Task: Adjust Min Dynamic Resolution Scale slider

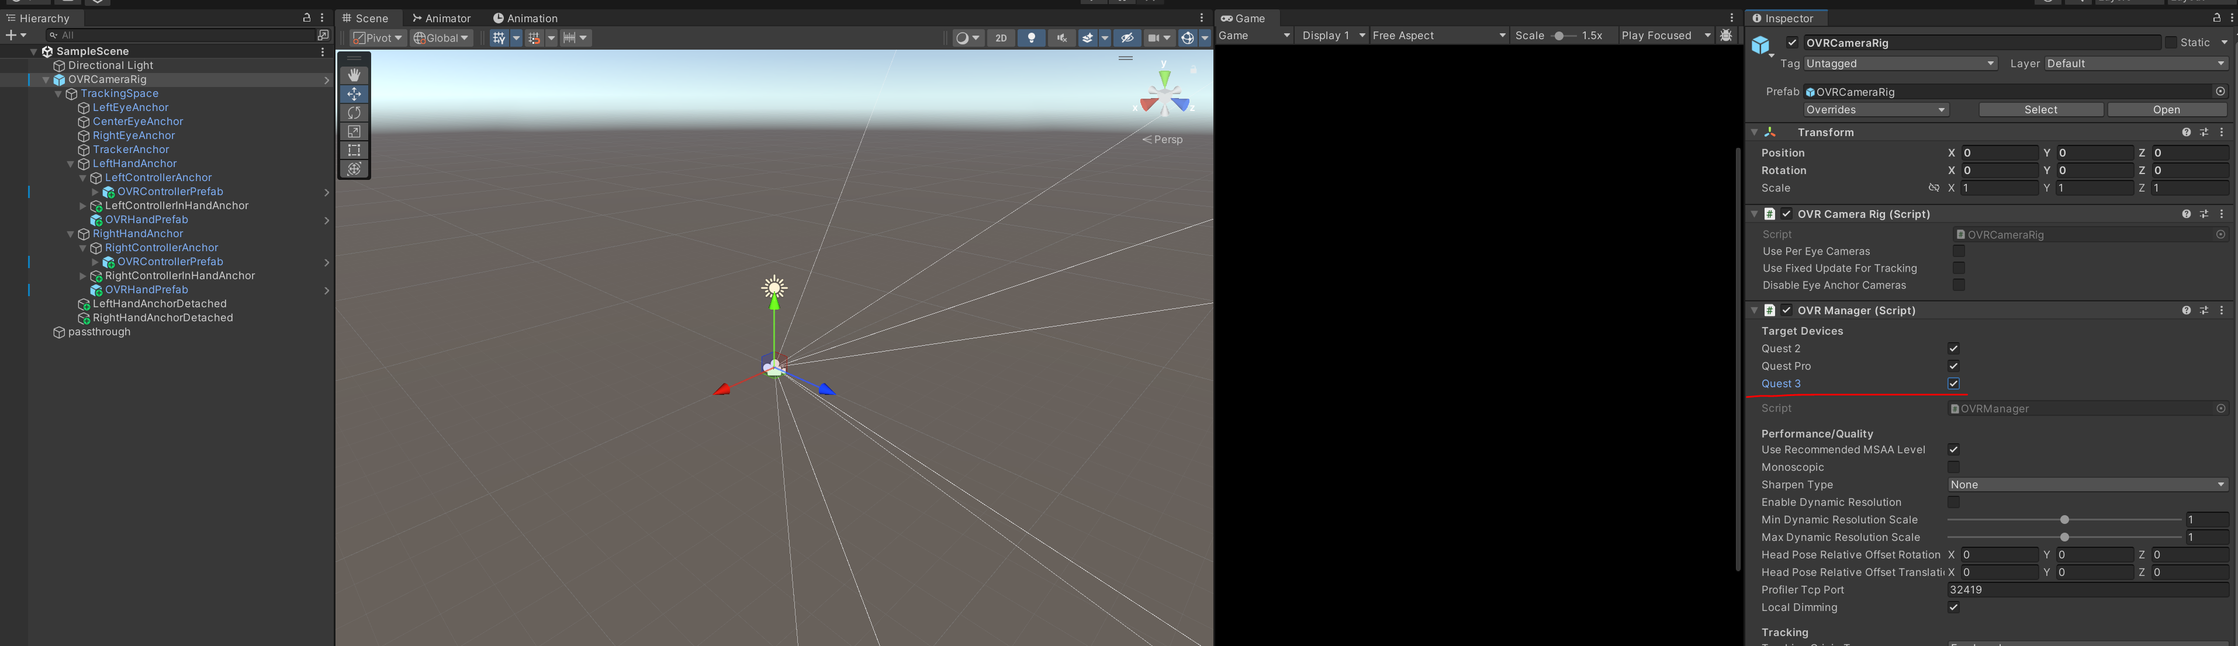Action: [x=2064, y=520]
